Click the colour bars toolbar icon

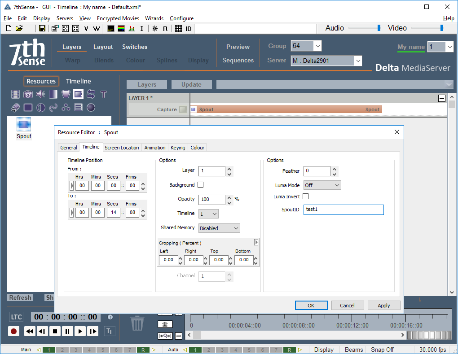[121, 29]
